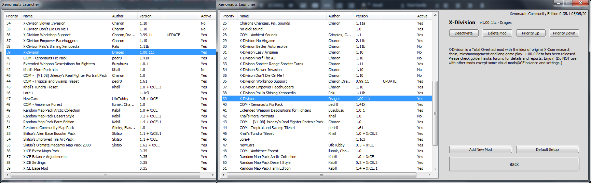Sort by Version column in left window
Viewport: 591px width, 184px height.
pyautogui.click(x=151, y=16)
